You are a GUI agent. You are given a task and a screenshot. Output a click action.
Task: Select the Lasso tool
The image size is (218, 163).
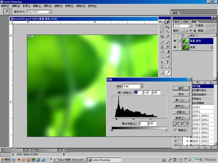162,32
